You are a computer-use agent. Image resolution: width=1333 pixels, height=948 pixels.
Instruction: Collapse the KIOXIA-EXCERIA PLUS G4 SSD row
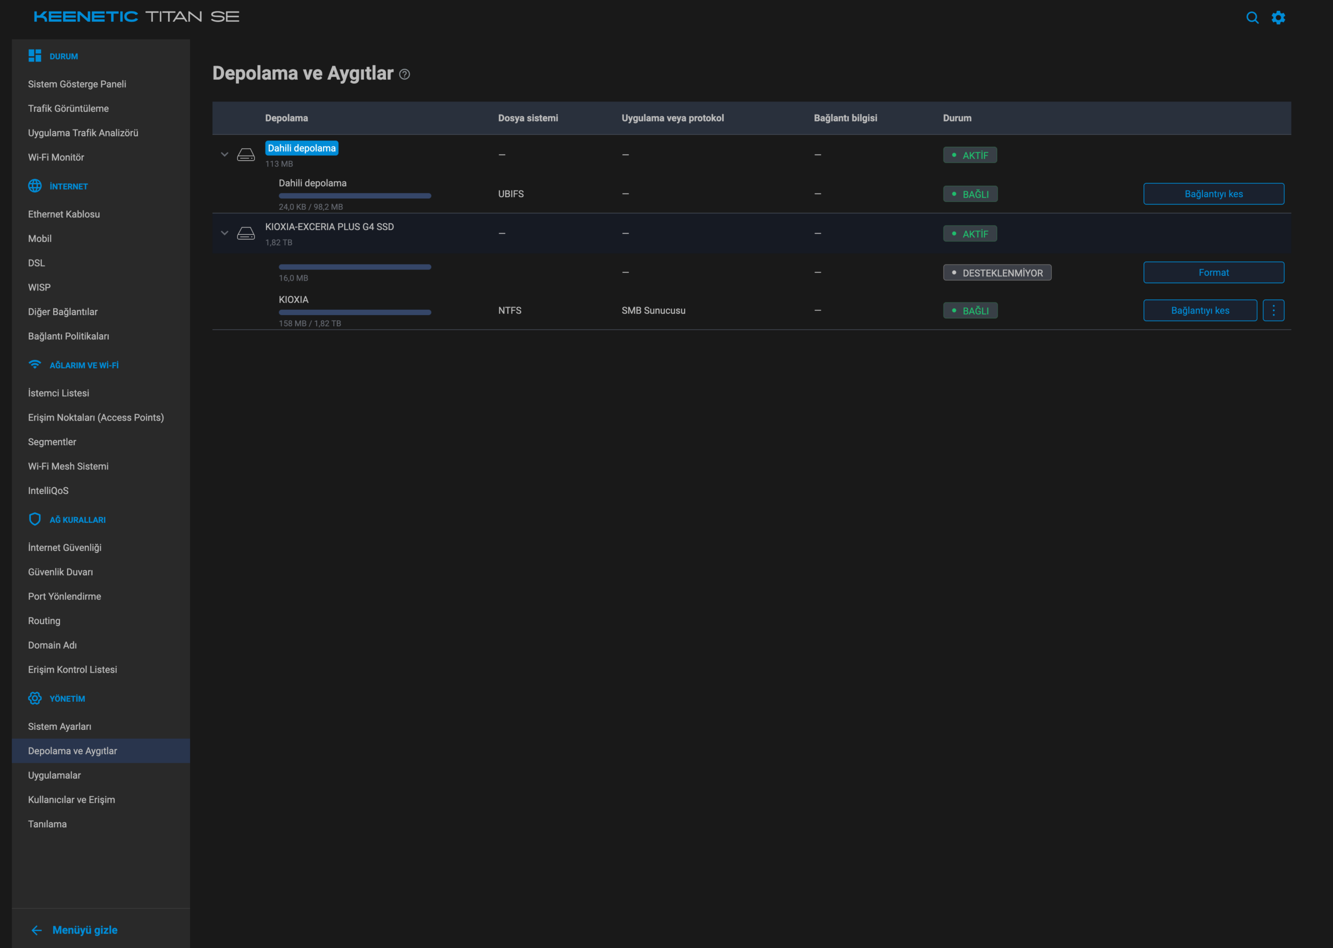point(224,233)
